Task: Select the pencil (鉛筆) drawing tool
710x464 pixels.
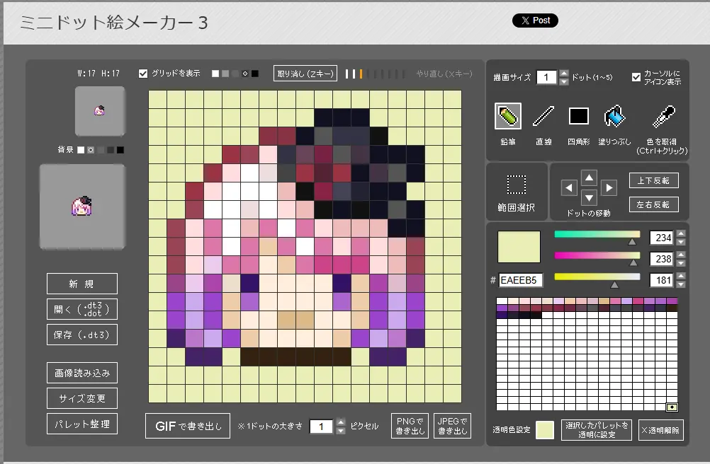Action: [508, 117]
